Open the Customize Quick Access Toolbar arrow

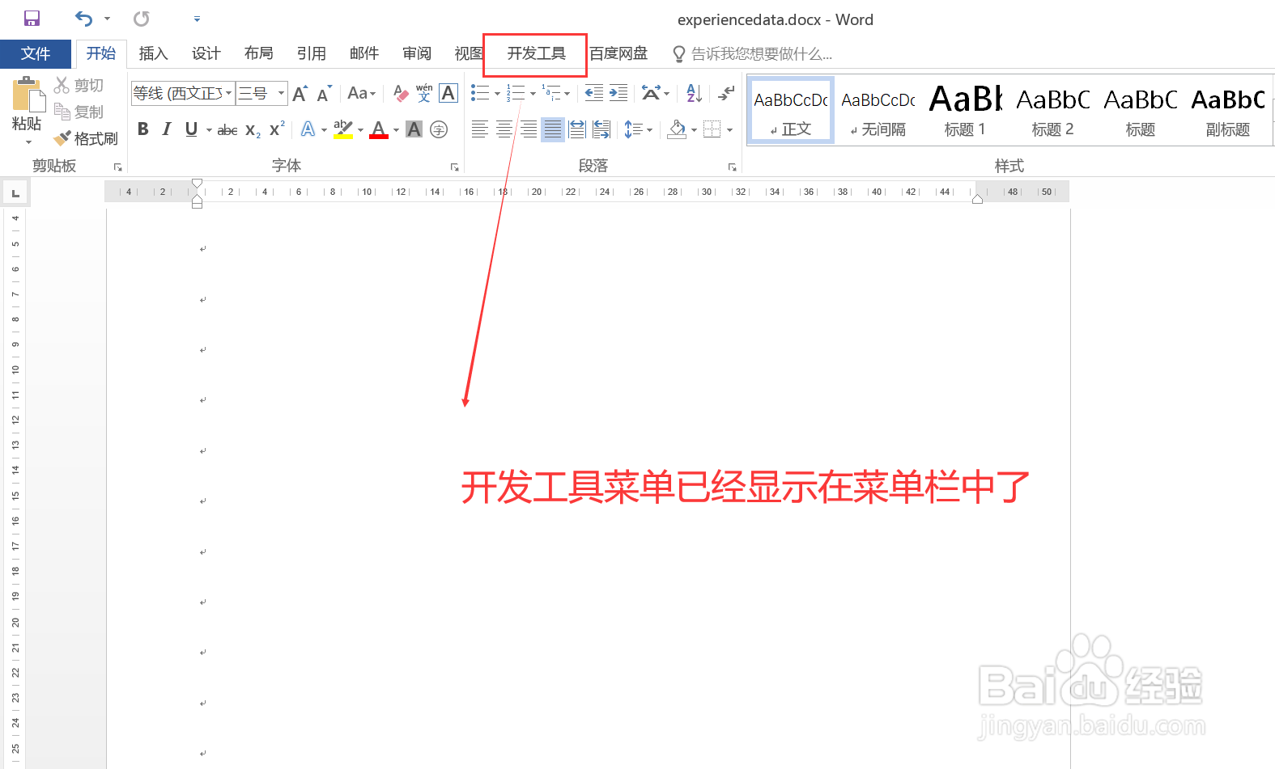click(197, 19)
